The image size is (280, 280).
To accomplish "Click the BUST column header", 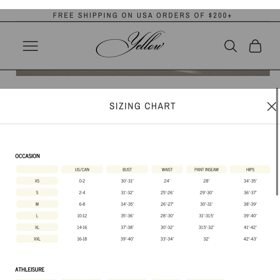I will click(x=127, y=170).
